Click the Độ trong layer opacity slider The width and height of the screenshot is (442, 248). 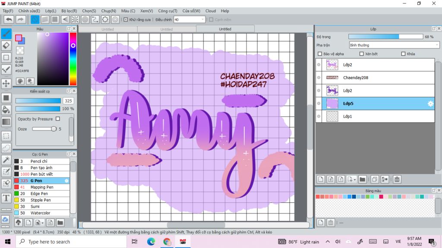click(385, 37)
